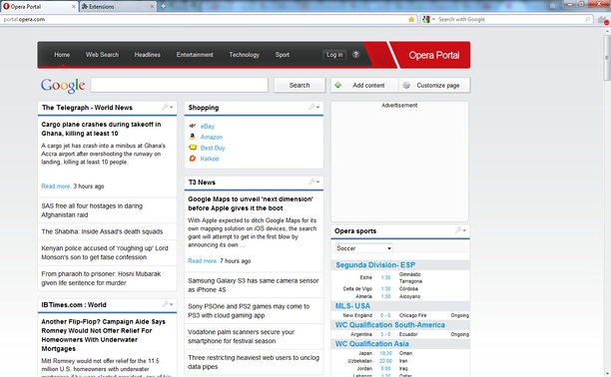Open the help question mark icon
This screenshot has height=377, width=611.
point(355,55)
